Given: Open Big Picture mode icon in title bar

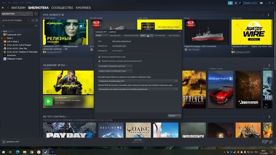Looking at the screenshot, I should pyautogui.click(x=262, y=3).
